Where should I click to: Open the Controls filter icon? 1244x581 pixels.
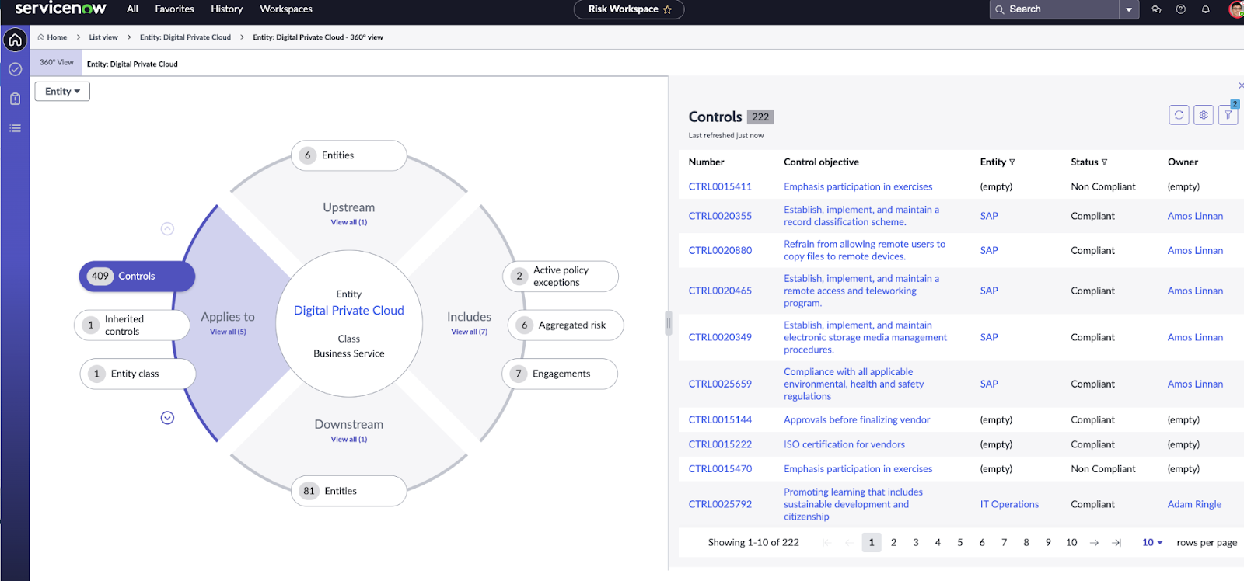click(x=1228, y=115)
